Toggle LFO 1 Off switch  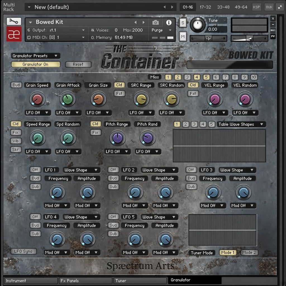click(35, 170)
